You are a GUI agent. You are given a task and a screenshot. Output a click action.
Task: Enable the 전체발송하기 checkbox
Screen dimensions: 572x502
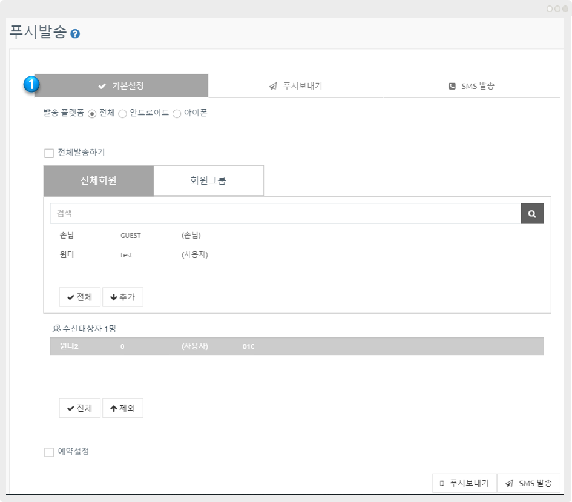pos(49,153)
